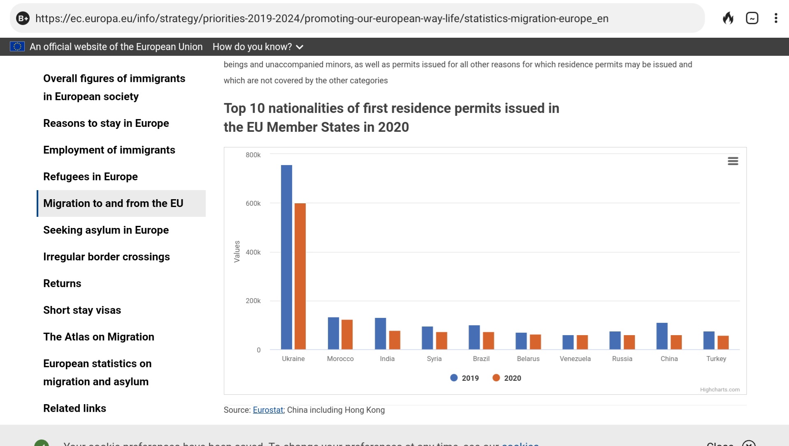Click Ukraine's orange 2020 bar

(300, 276)
